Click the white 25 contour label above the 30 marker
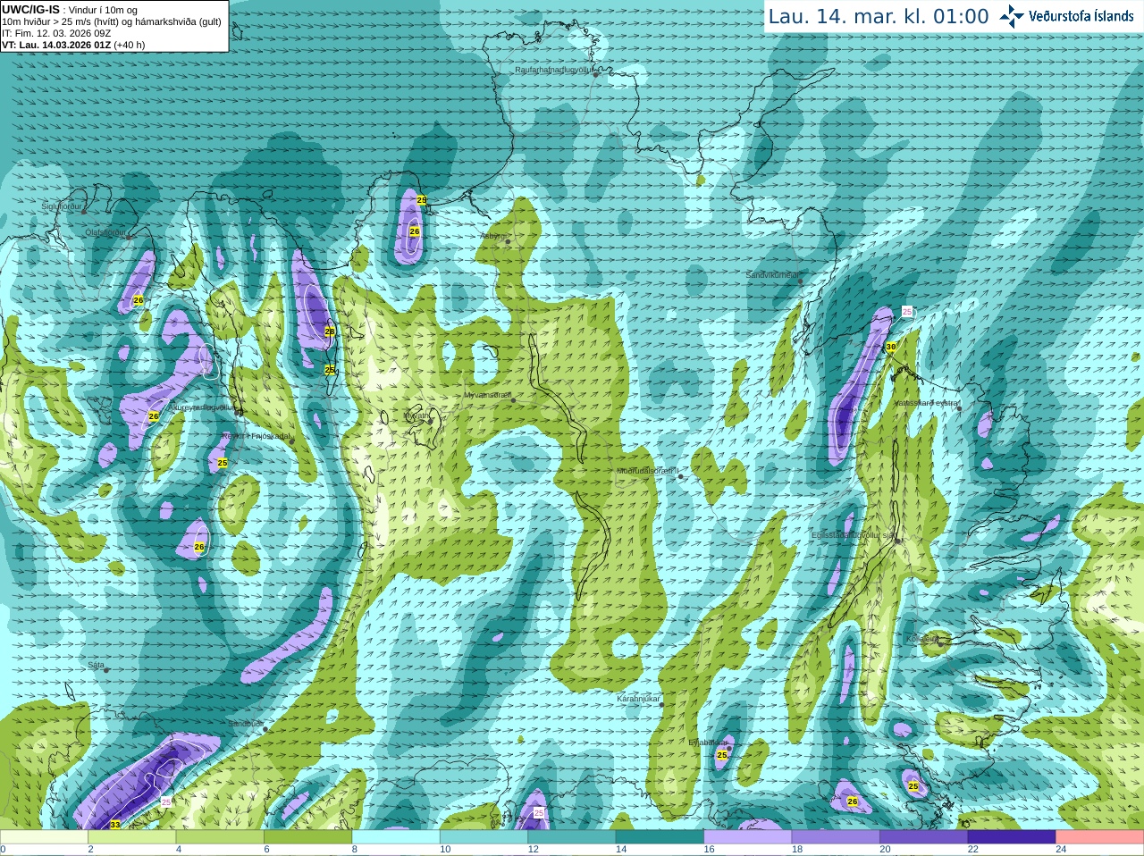 pos(907,312)
